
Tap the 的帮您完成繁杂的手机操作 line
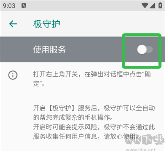pos(73,117)
